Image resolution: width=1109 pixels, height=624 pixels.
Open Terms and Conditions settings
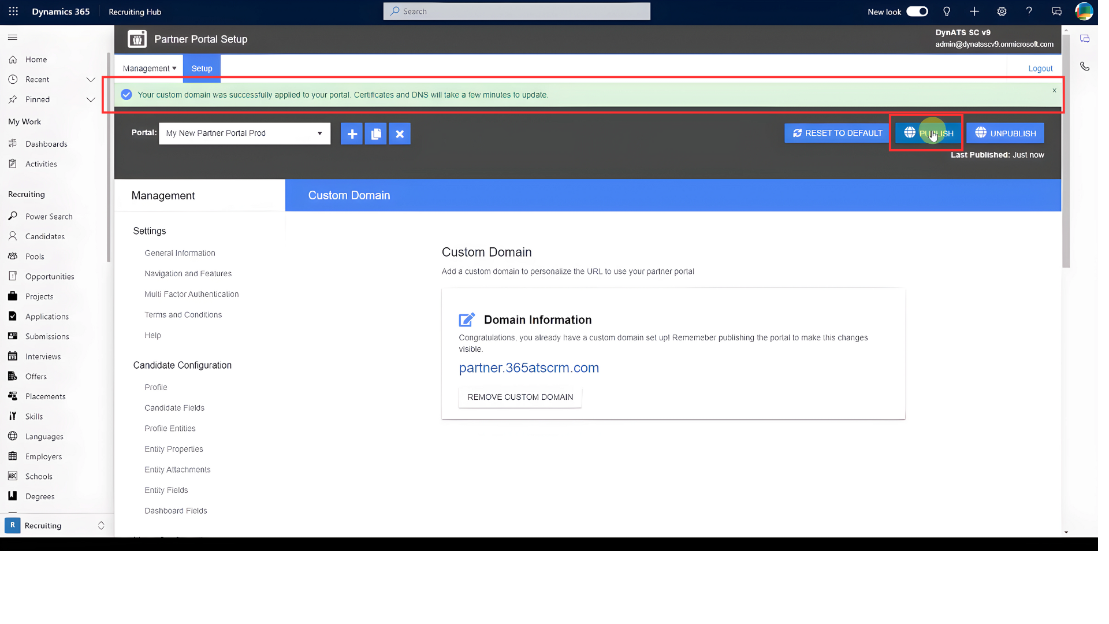pyautogui.click(x=183, y=315)
